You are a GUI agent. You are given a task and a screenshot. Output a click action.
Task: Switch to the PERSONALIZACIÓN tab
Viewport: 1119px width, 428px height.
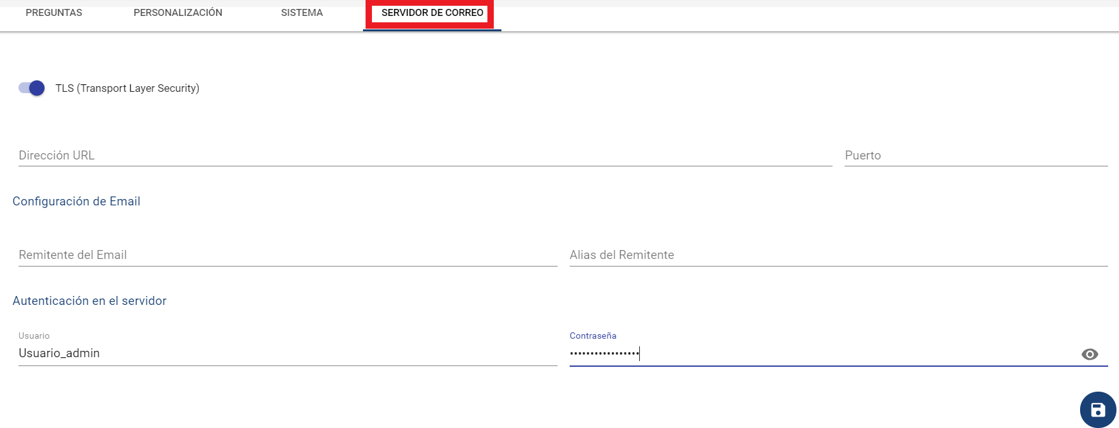[x=177, y=13]
